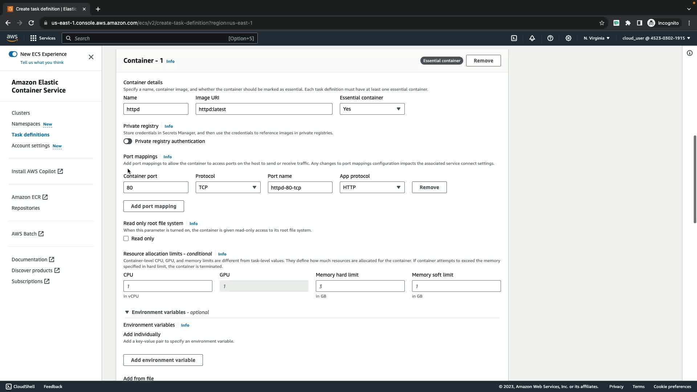
Task: Enable Private registry authentication toggle
Action: [x=128, y=141]
